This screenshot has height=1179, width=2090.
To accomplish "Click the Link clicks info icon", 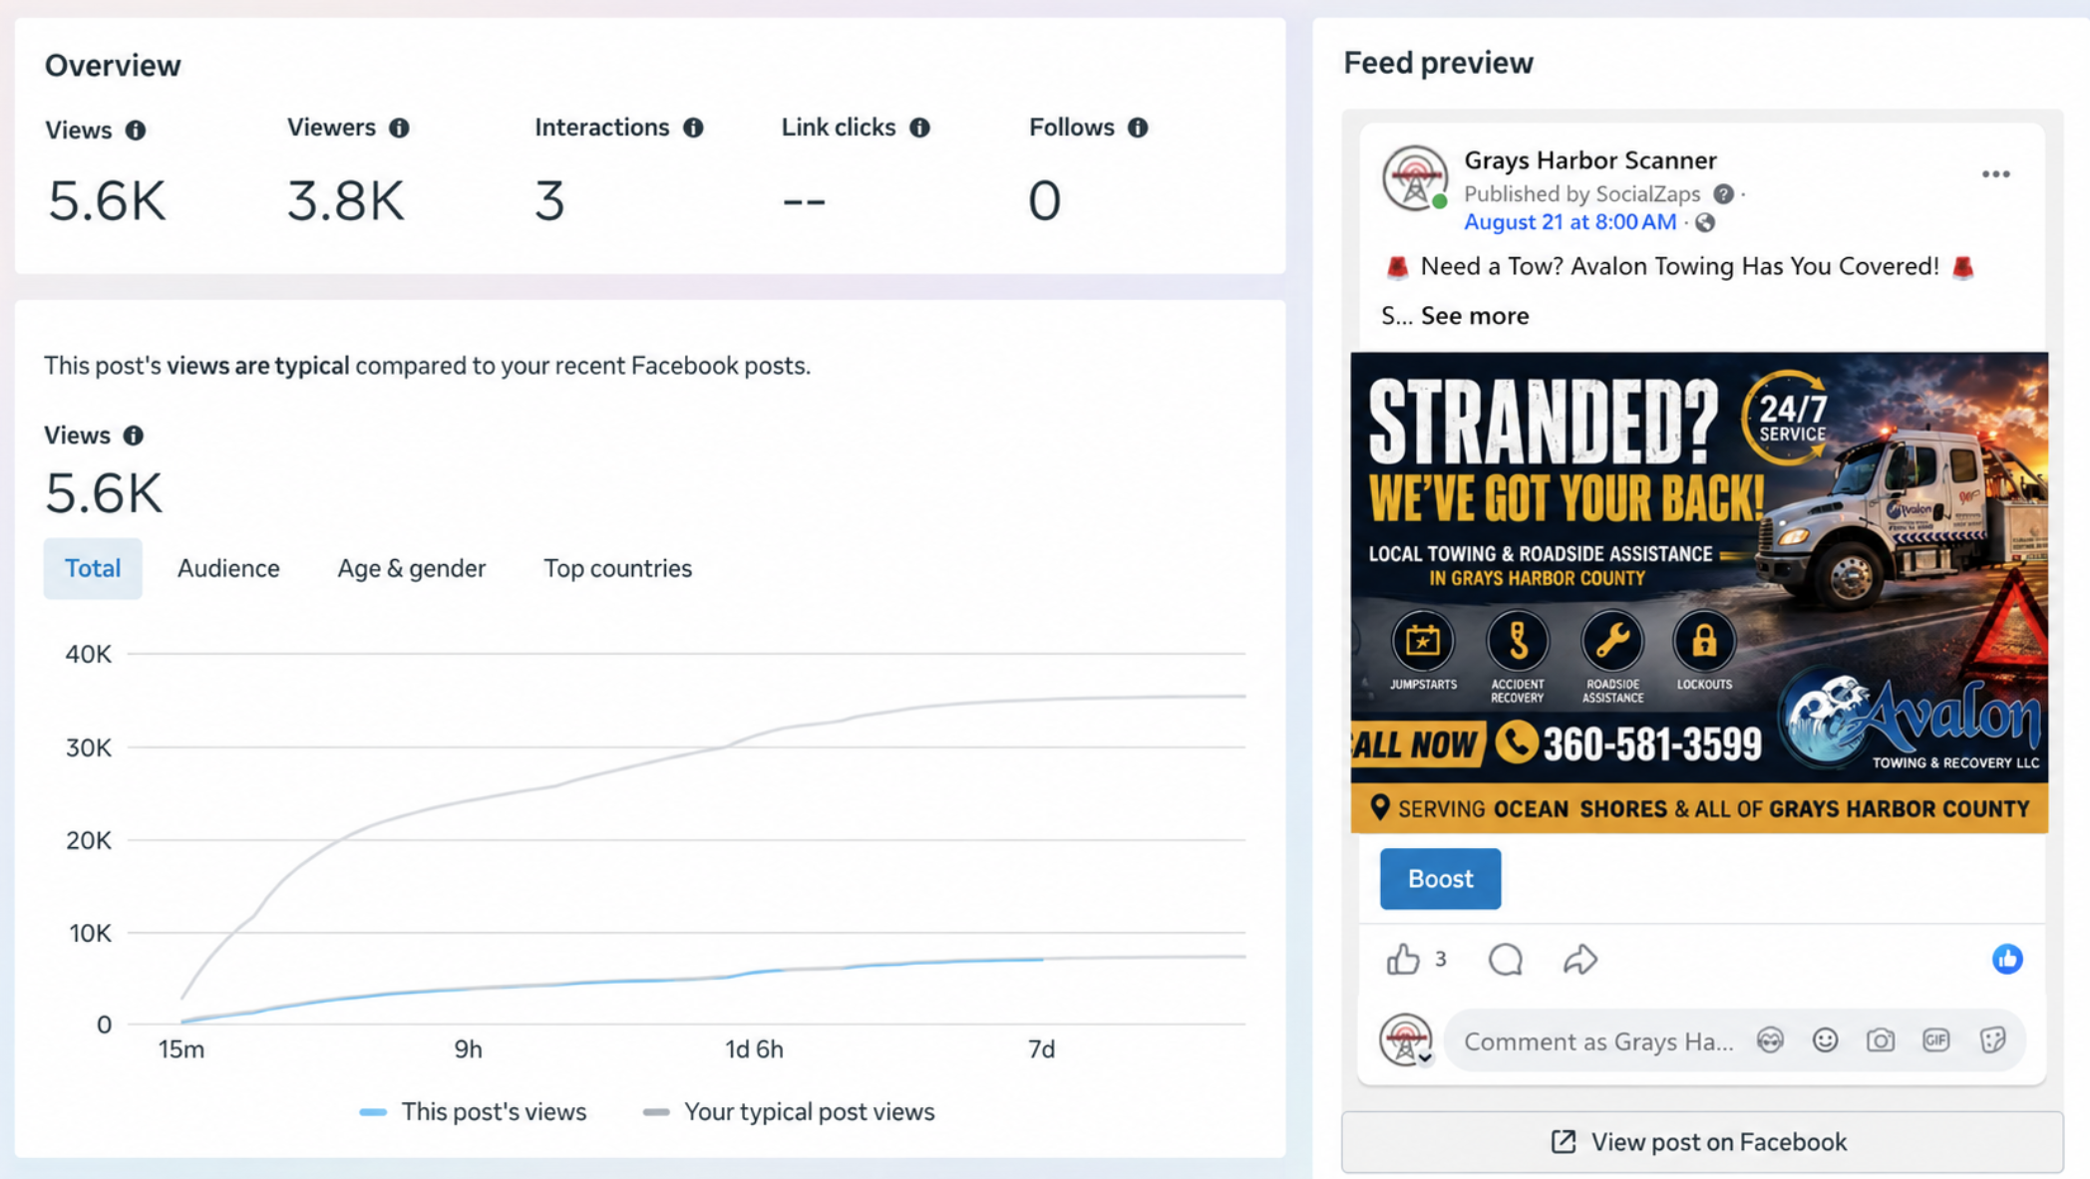I will (x=919, y=128).
